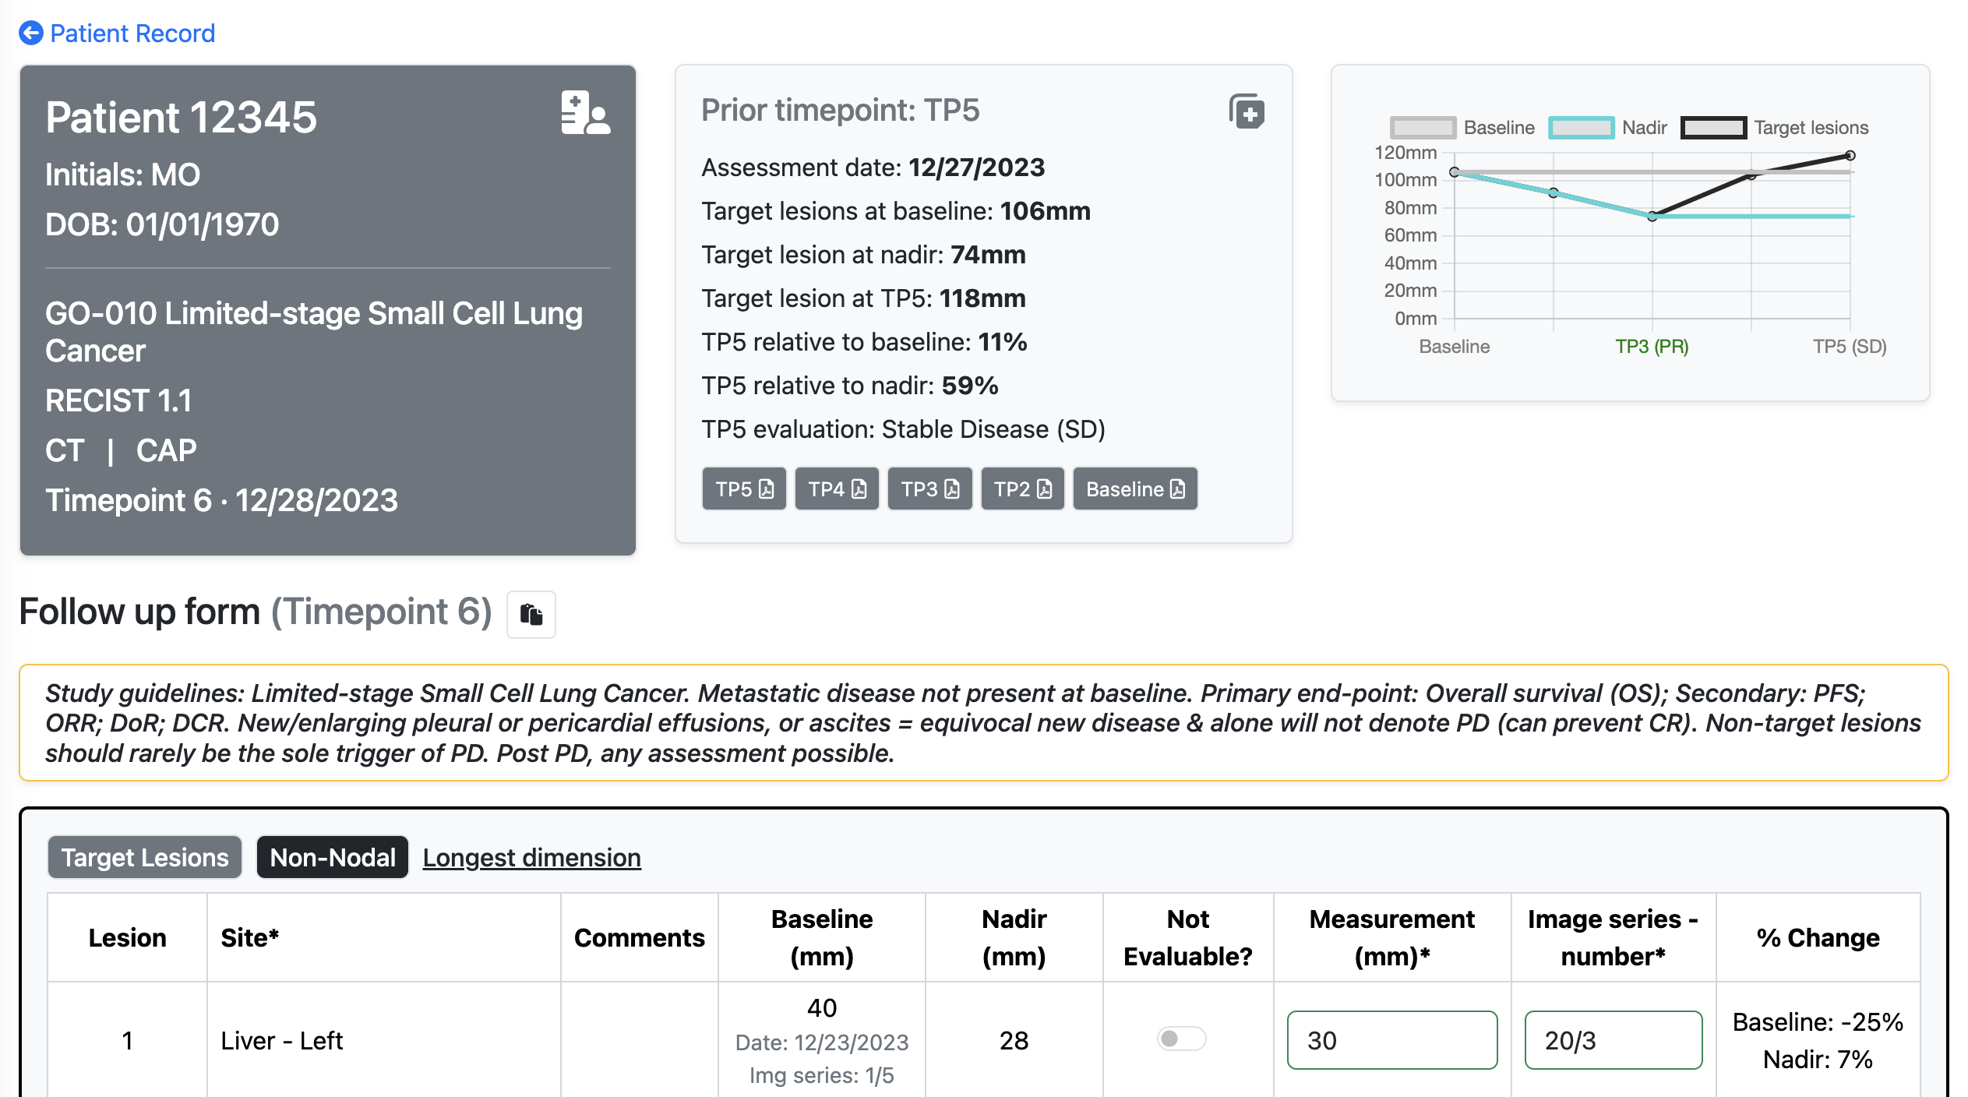Click the Target Lesions badge
Image resolution: width=1968 pixels, height=1097 pixels.
click(145, 857)
